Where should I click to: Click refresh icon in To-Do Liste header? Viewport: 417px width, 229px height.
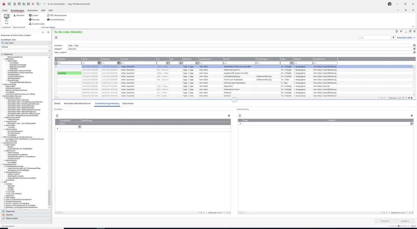point(397,32)
